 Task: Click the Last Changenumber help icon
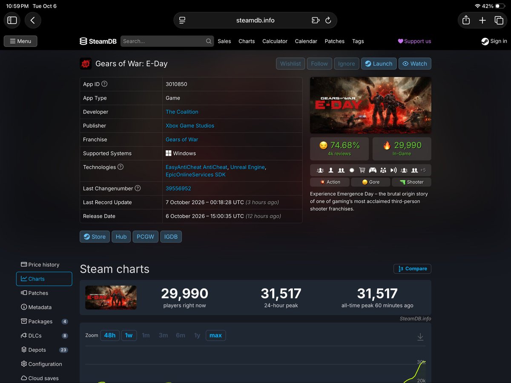[138, 188]
